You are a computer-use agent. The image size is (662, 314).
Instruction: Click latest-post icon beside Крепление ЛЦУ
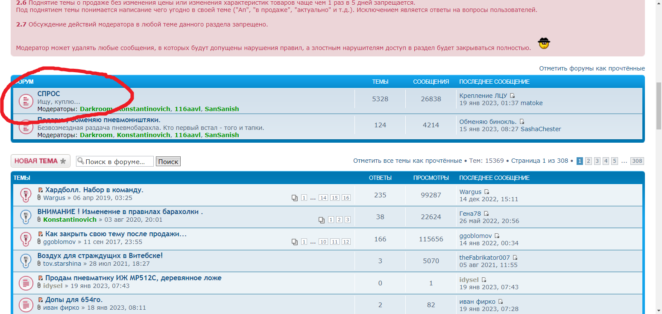click(x=513, y=96)
